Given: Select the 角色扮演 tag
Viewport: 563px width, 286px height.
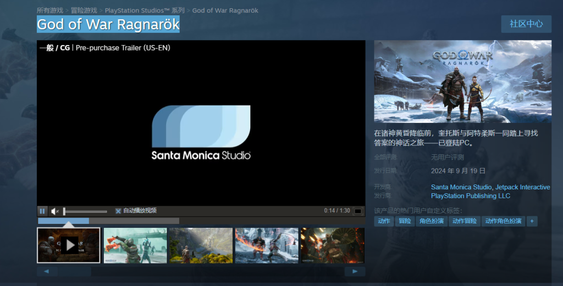Looking at the screenshot, I should click(x=432, y=221).
